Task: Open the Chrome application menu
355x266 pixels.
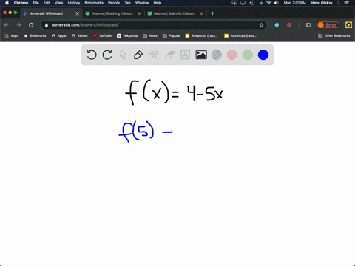Action: [21, 3]
